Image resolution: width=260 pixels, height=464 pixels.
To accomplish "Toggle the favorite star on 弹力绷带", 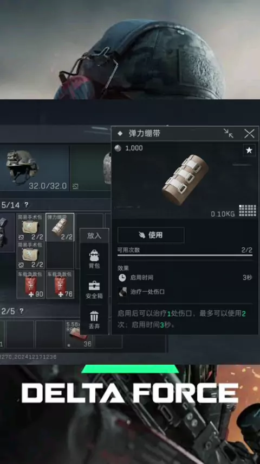I will [x=249, y=151].
